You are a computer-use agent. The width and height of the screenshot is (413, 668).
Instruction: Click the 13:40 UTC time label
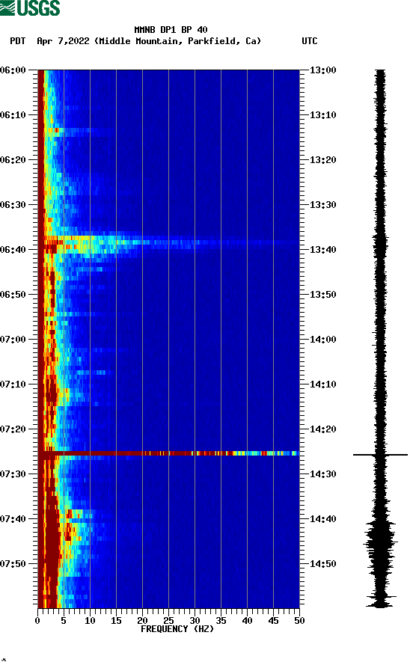tap(322, 250)
